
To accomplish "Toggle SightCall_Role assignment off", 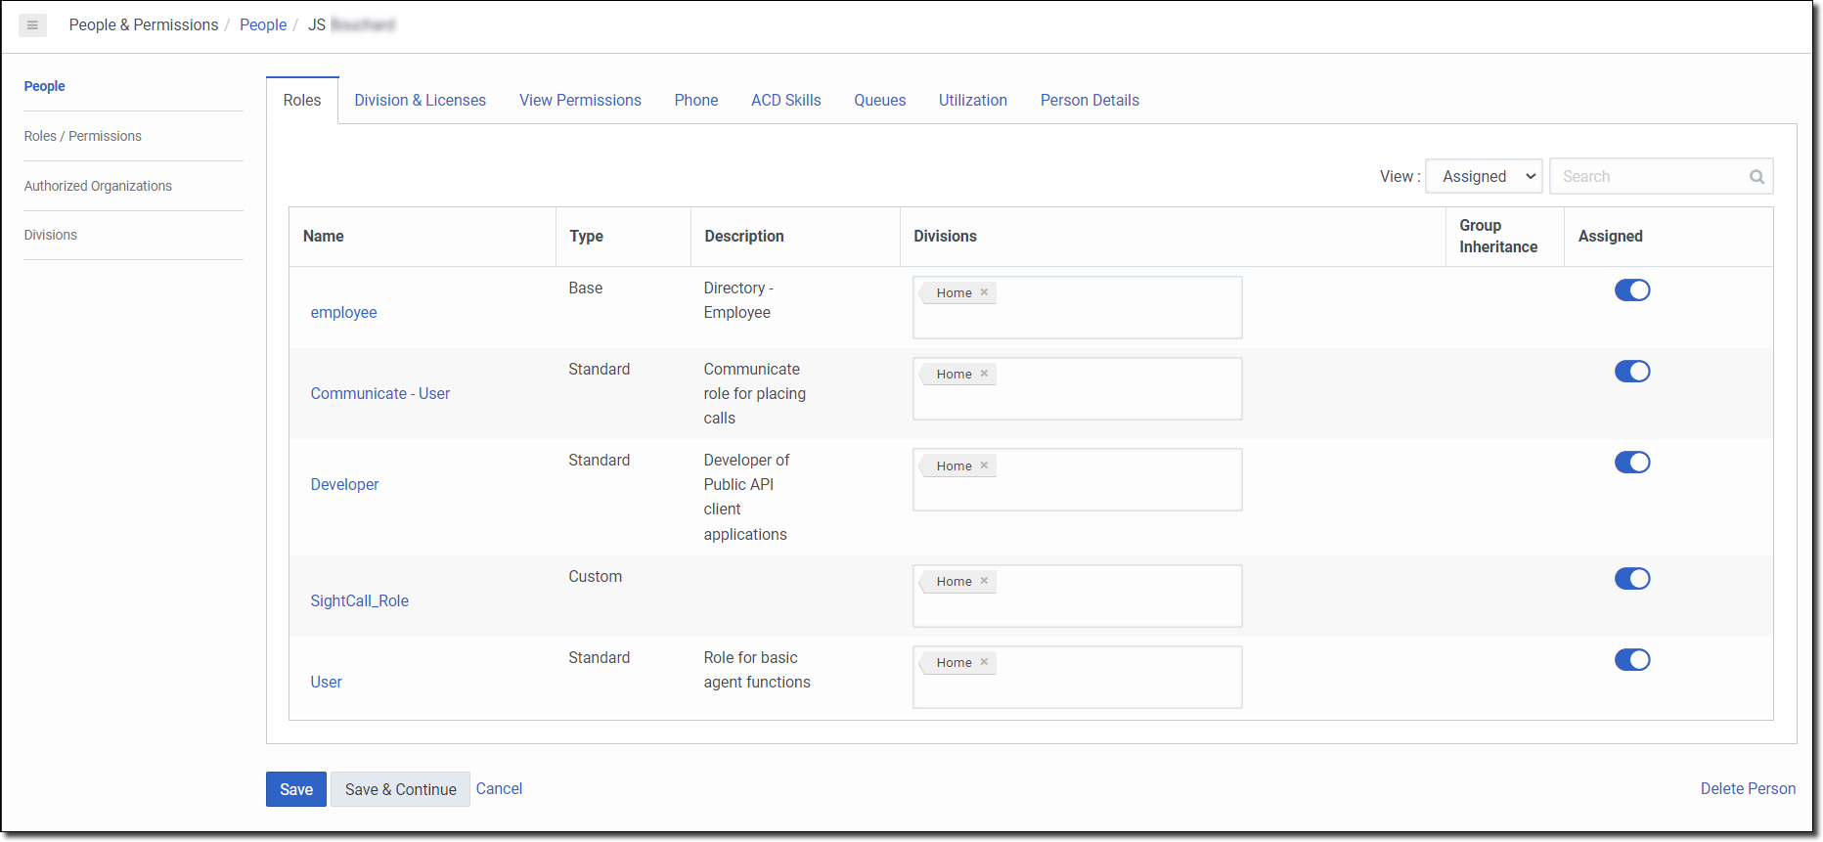I will [1632, 579].
